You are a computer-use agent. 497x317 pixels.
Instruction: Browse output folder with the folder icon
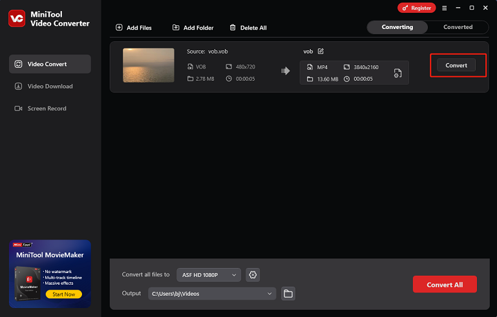288,294
